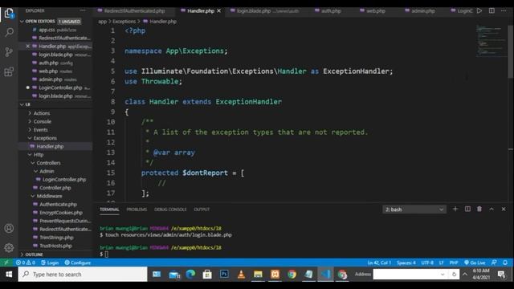Open the Manage gear in activity bar

coord(9,248)
